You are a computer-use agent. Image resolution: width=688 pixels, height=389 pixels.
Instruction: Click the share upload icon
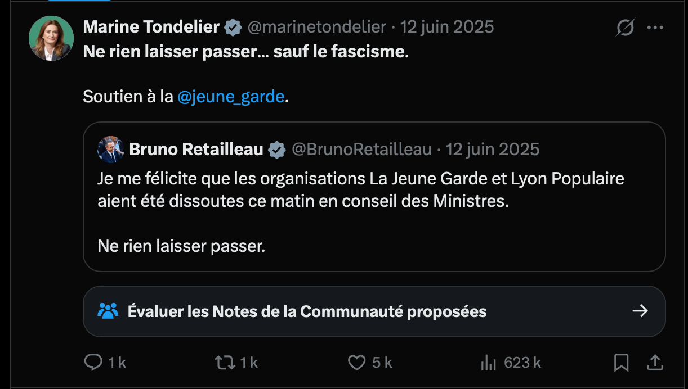[655, 363]
